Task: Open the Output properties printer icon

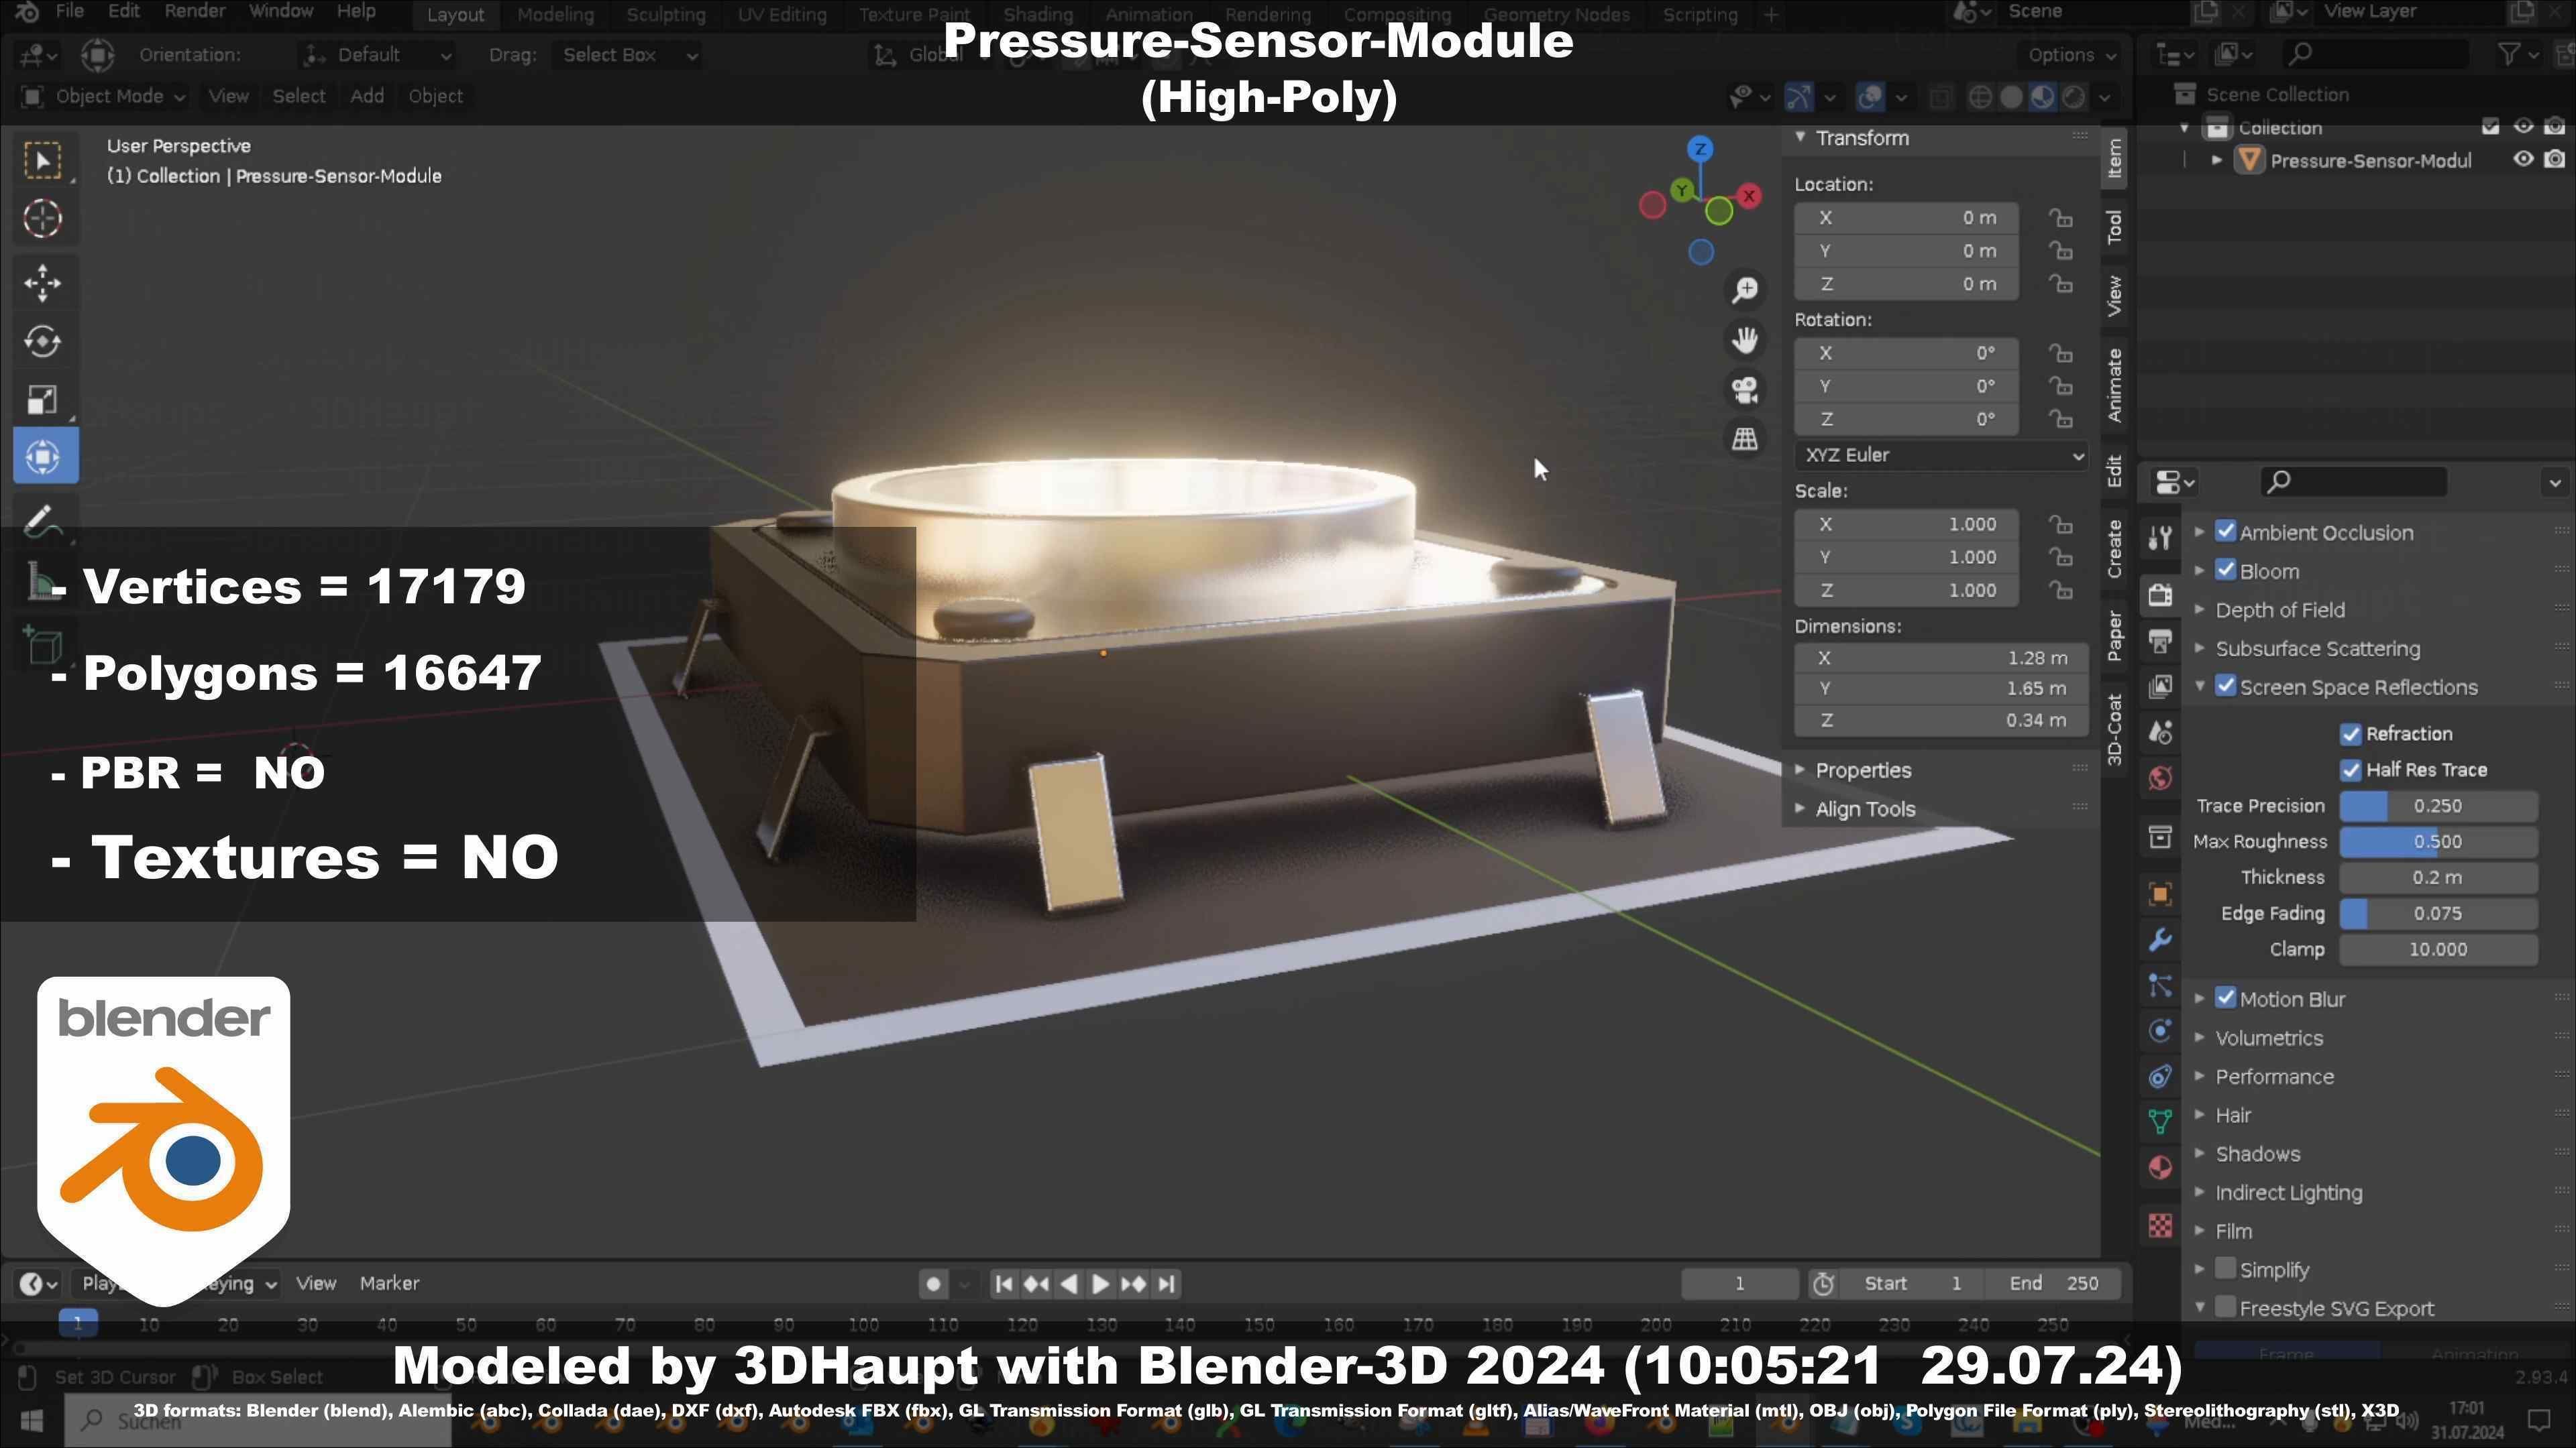Action: point(2160,641)
